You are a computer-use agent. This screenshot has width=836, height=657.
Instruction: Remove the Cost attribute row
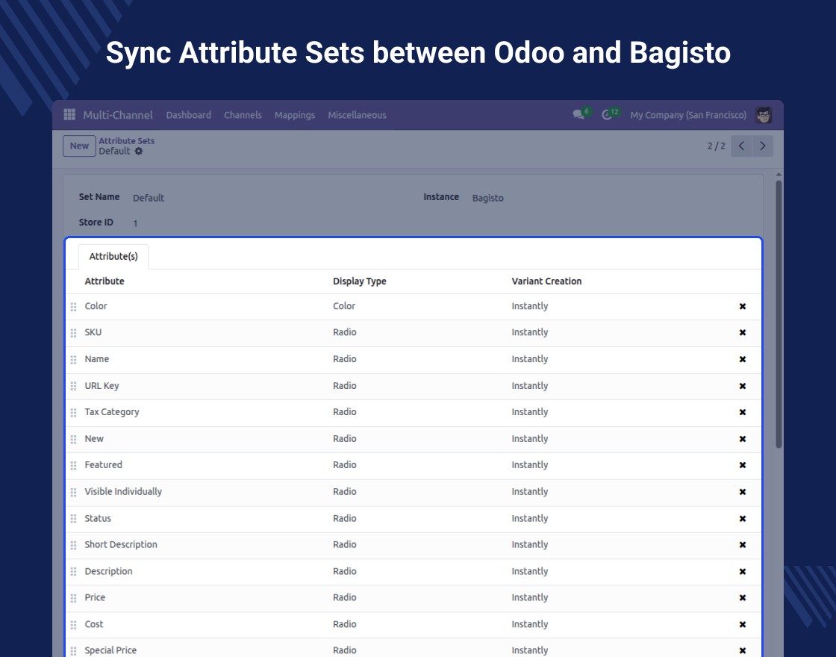point(742,624)
